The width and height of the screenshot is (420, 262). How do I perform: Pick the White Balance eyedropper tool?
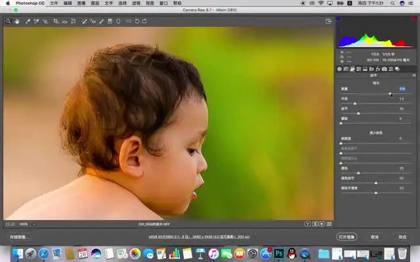tap(28, 22)
